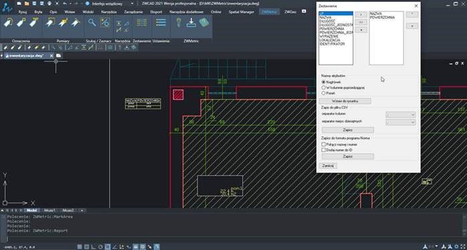Image resolution: width=467 pixels, height=250 pixels.
Task: Click the Zamknij button in the dialog
Action: (x=328, y=166)
